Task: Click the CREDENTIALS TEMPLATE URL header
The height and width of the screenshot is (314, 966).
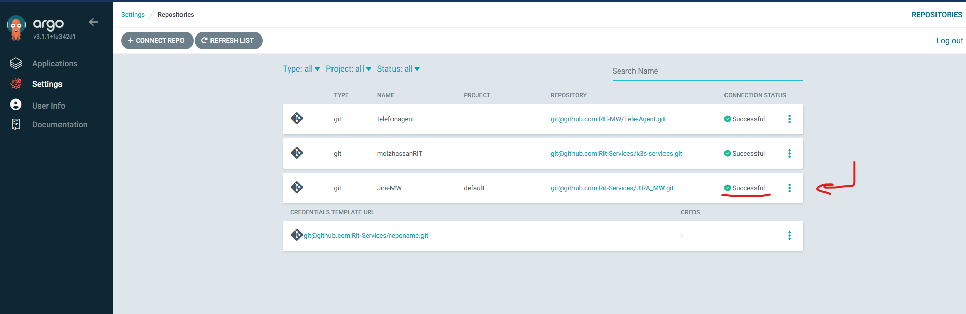Action: (x=332, y=212)
